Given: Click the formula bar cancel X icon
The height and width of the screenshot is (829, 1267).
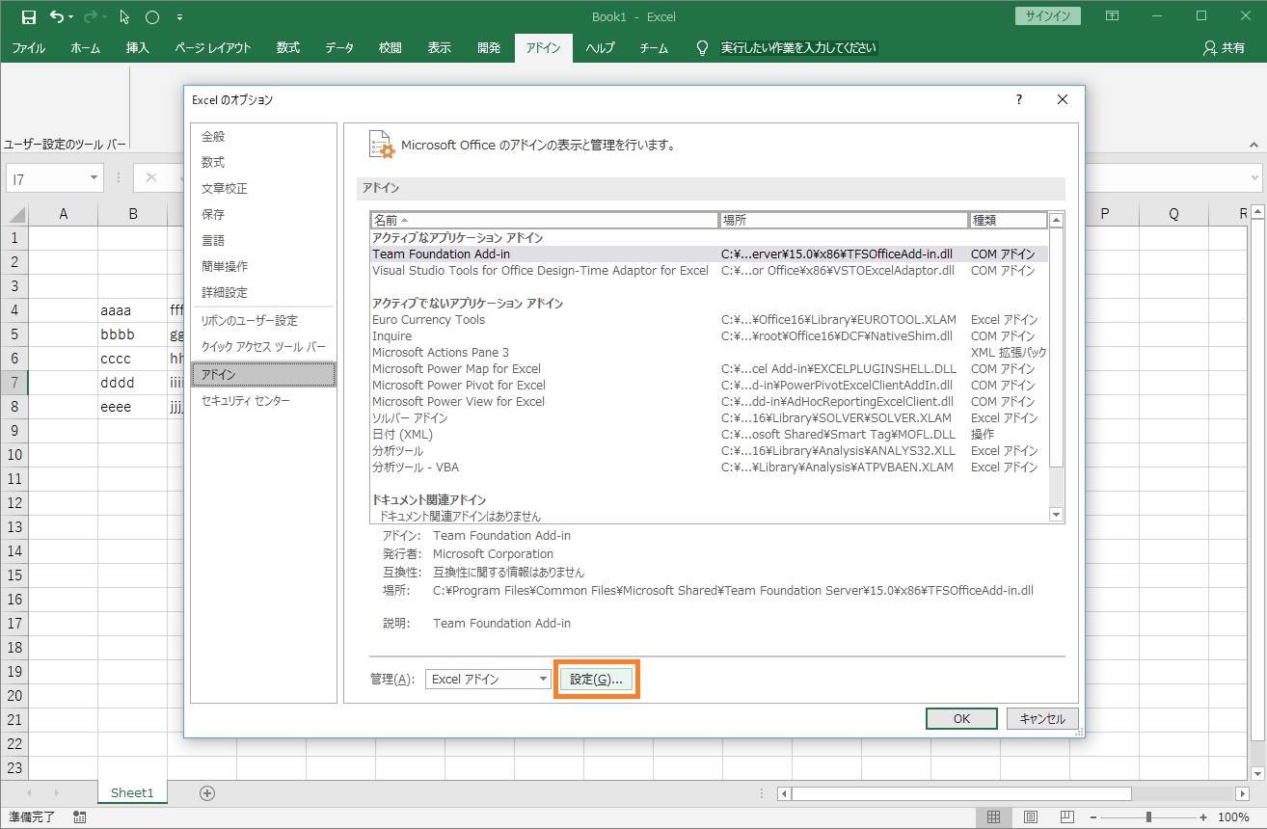Looking at the screenshot, I should pos(151,177).
